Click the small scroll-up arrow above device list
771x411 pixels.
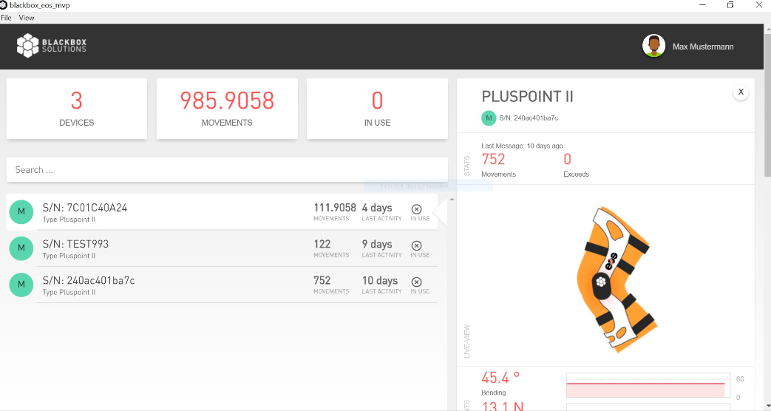point(452,200)
